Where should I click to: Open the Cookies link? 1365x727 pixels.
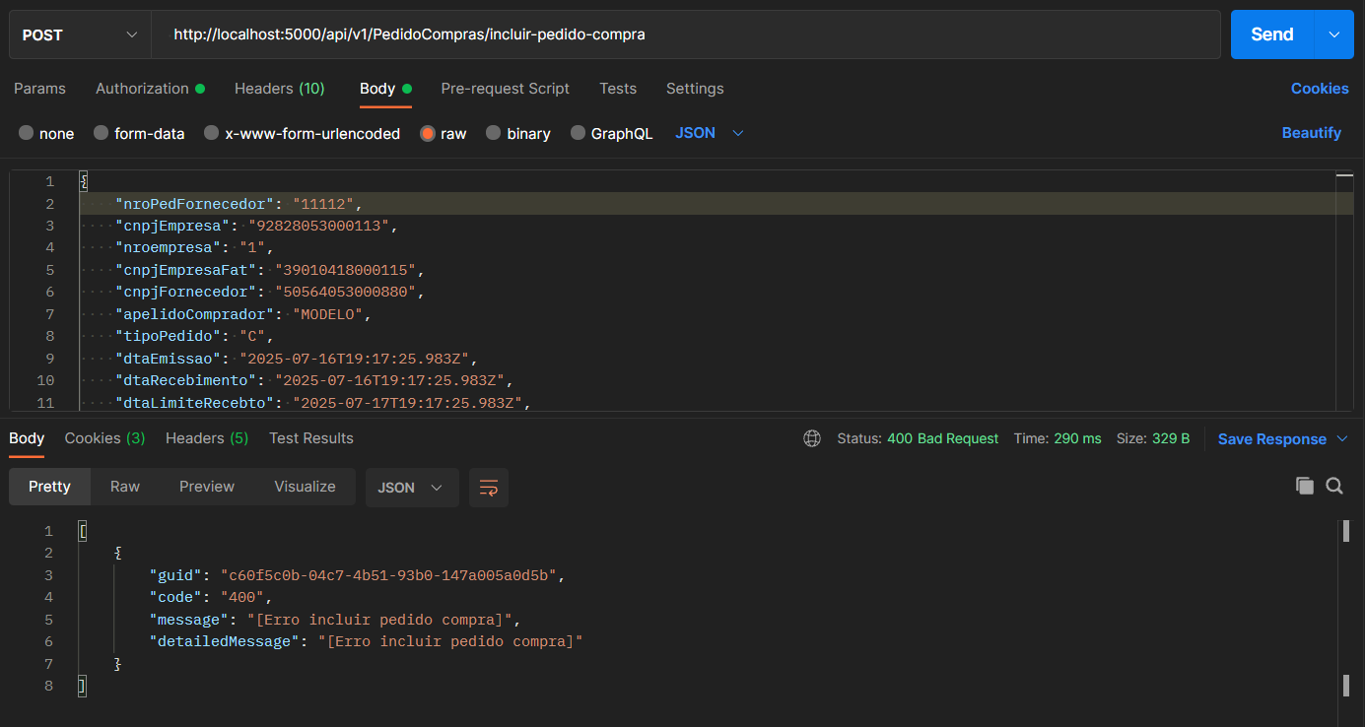coord(1319,89)
